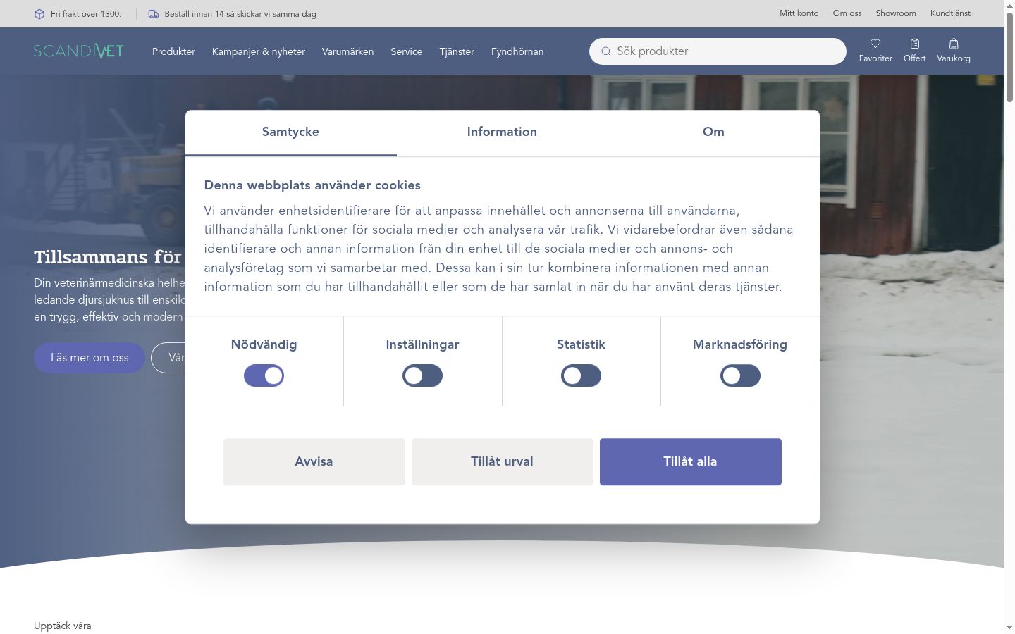
Task: Click the 'Upptäck våra' text
Action: 62,626
